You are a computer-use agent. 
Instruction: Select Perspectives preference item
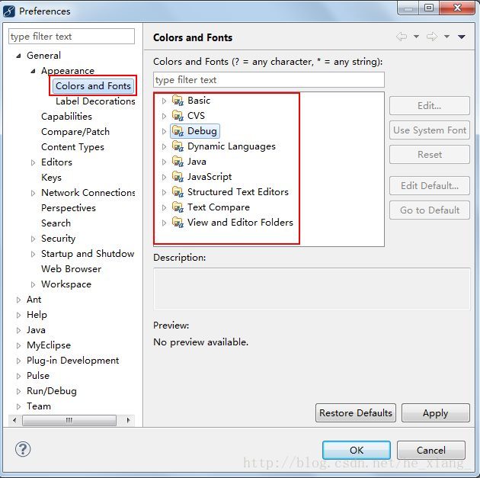[x=69, y=208]
